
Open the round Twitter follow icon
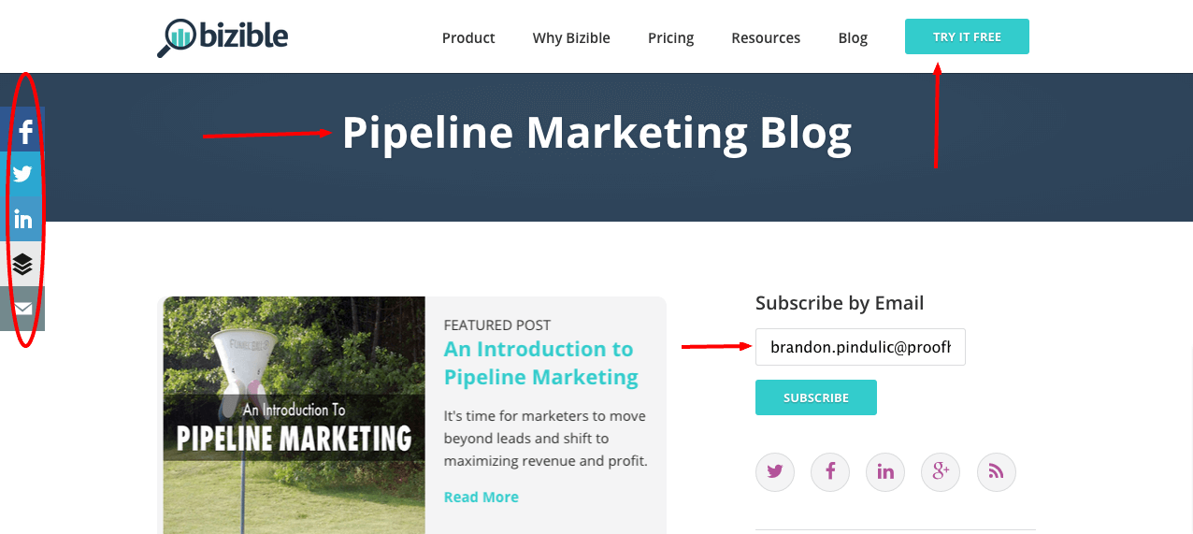[x=775, y=471]
